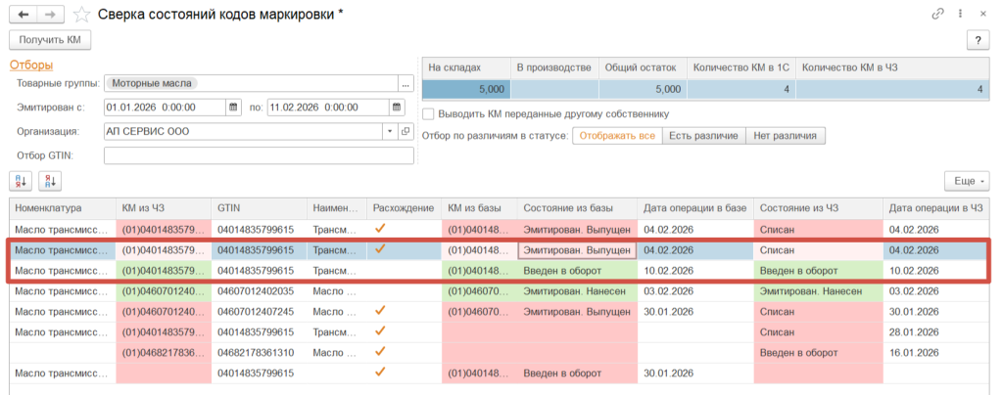Select the Нет различия status filter
The width and height of the screenshot is (1003, 395).
(784, 136)
